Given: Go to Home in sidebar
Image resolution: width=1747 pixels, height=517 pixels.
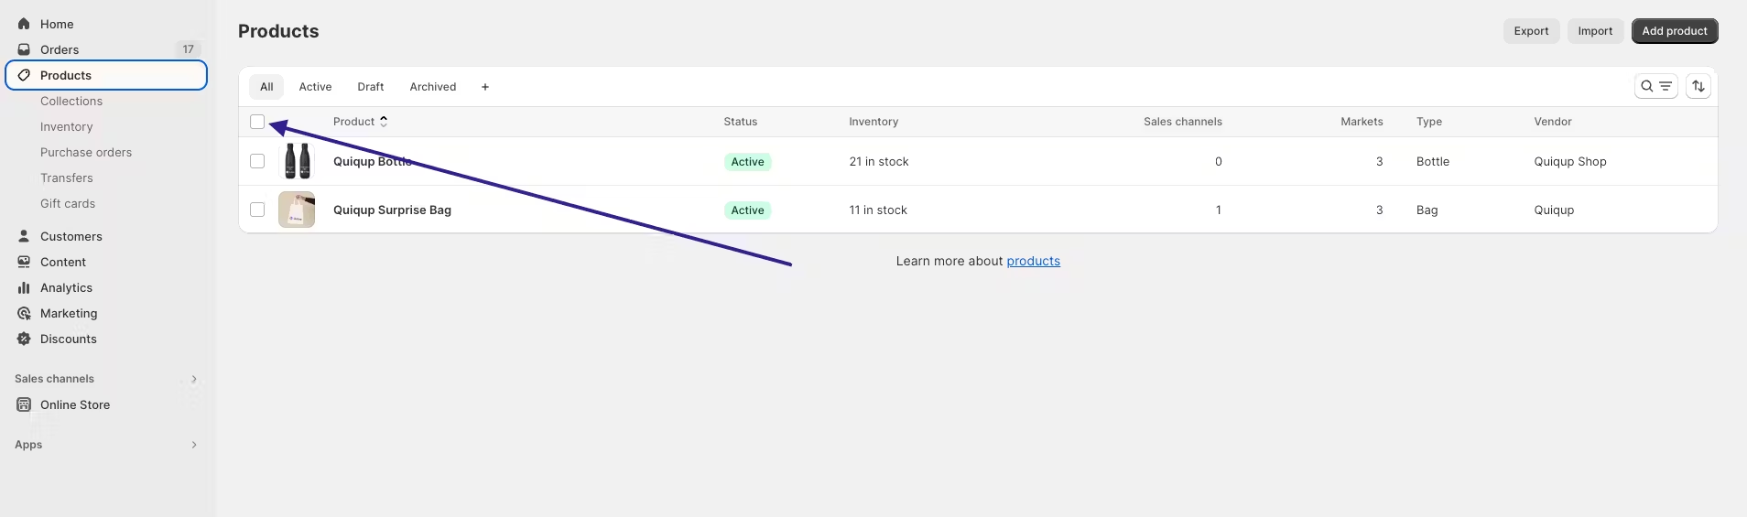Looking at the screenshot, I should pyautogui.click(x=57, y=24).
